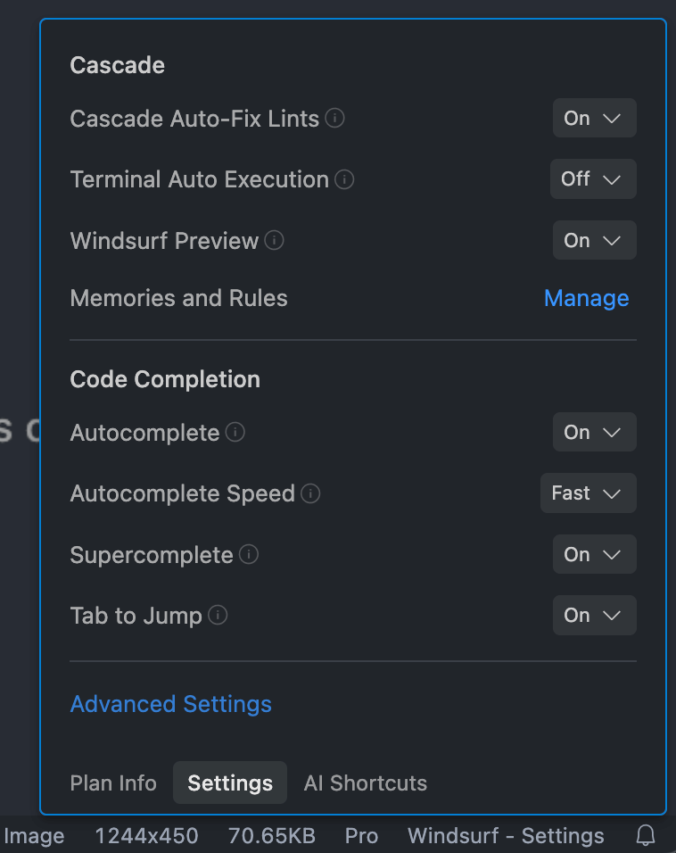This screenshot has height=853, width=676.
Task: Open notifications bell in status bar
Action: coord(646,836)
